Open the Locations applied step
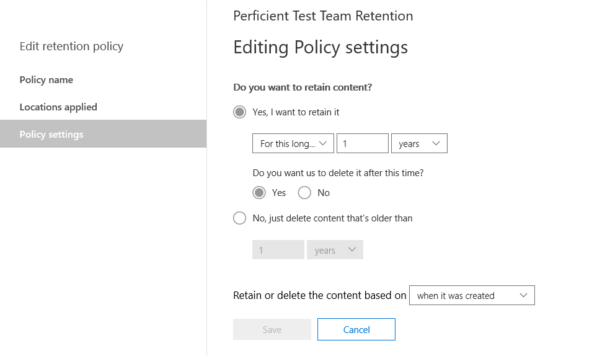Viewport: 610px width, 356px height. pos(58,107)
